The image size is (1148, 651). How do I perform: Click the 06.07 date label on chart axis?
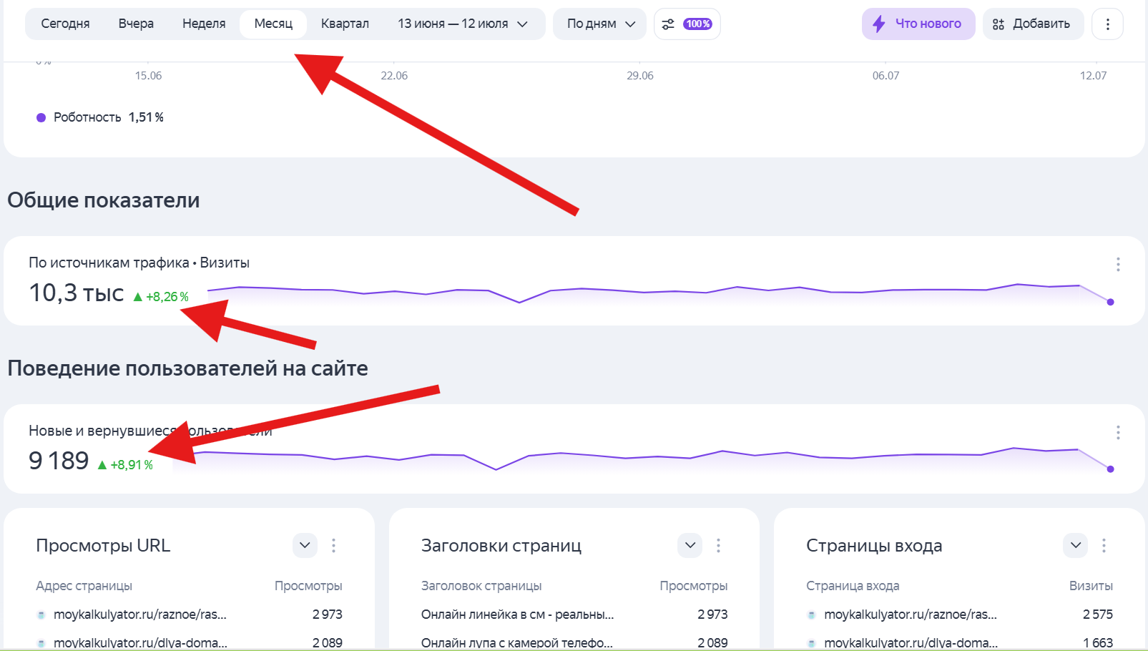point(885,76)
